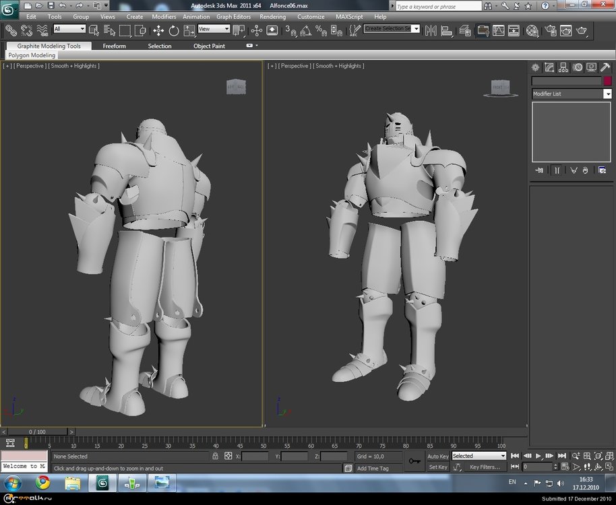The height and width of the screenshot is (505, 616).
Task: Click the Use Pivot Point Center icon
Action: coord(239,30)
